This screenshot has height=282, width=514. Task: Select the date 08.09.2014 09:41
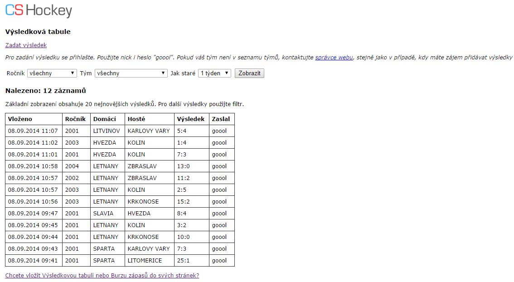pos(33,261)
